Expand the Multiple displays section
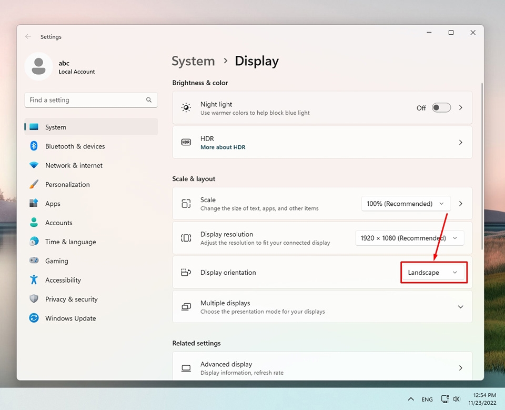This screenshot has height=410, width=505. coord(460,306)
